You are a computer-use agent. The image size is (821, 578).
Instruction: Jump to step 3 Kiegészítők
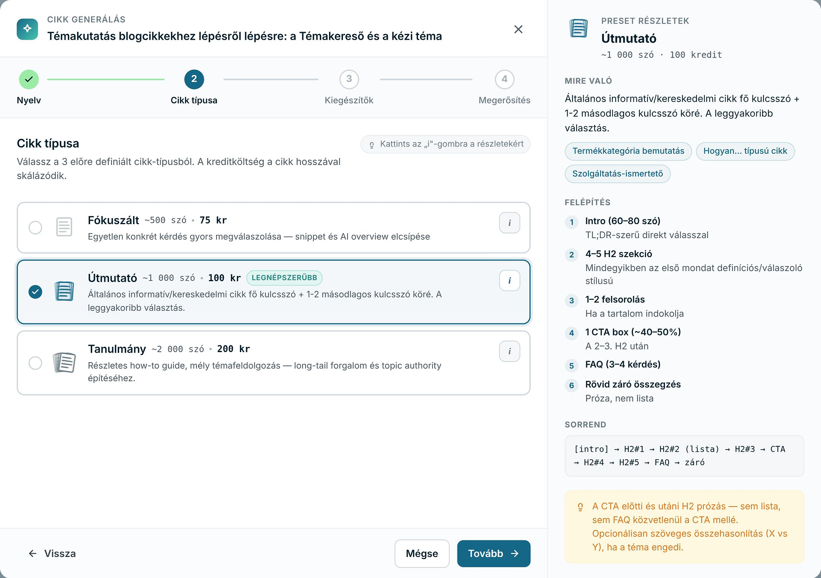349,79
